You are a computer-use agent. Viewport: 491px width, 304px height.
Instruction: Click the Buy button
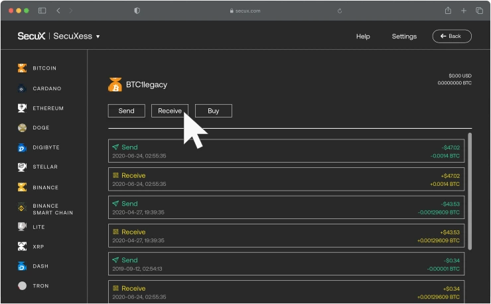(214, 111)
